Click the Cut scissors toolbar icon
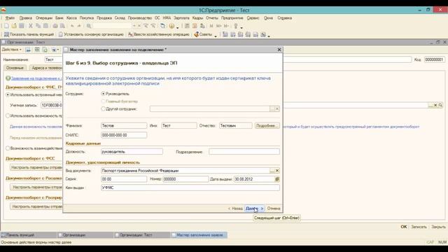Screen dimensions: 448x252 [x=31, y=26]
